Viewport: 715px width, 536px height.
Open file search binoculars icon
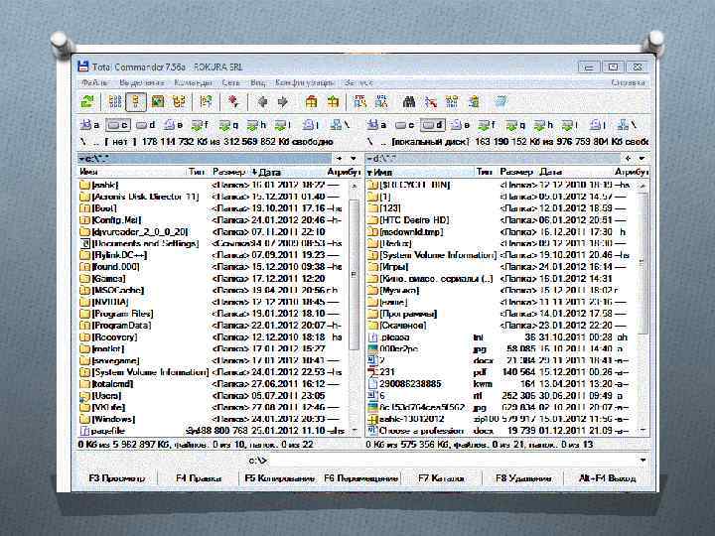[x=409, y=101]
